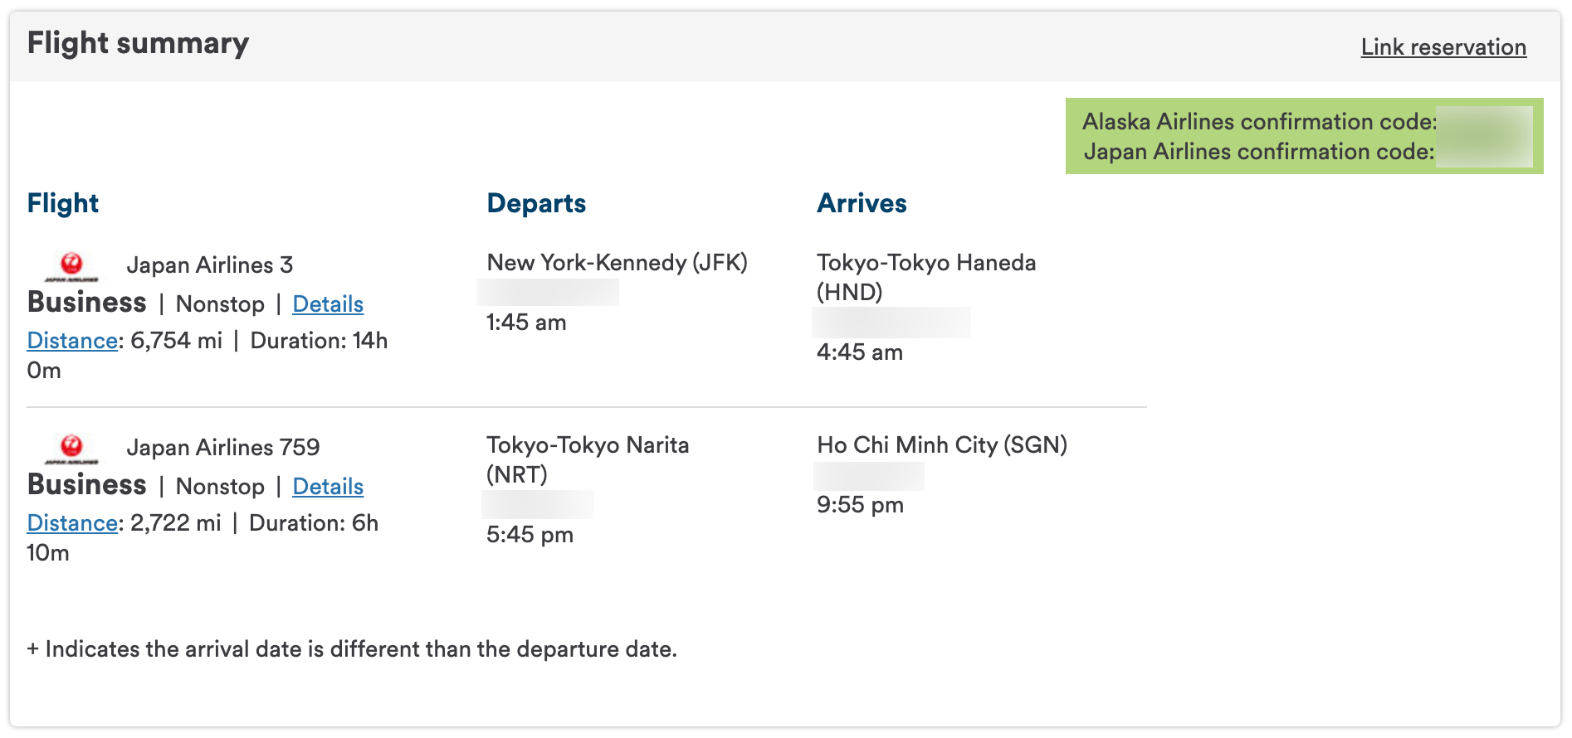
Task: Select Tokyo Haneda (HND) arrival airport
Action: (926, 277)
